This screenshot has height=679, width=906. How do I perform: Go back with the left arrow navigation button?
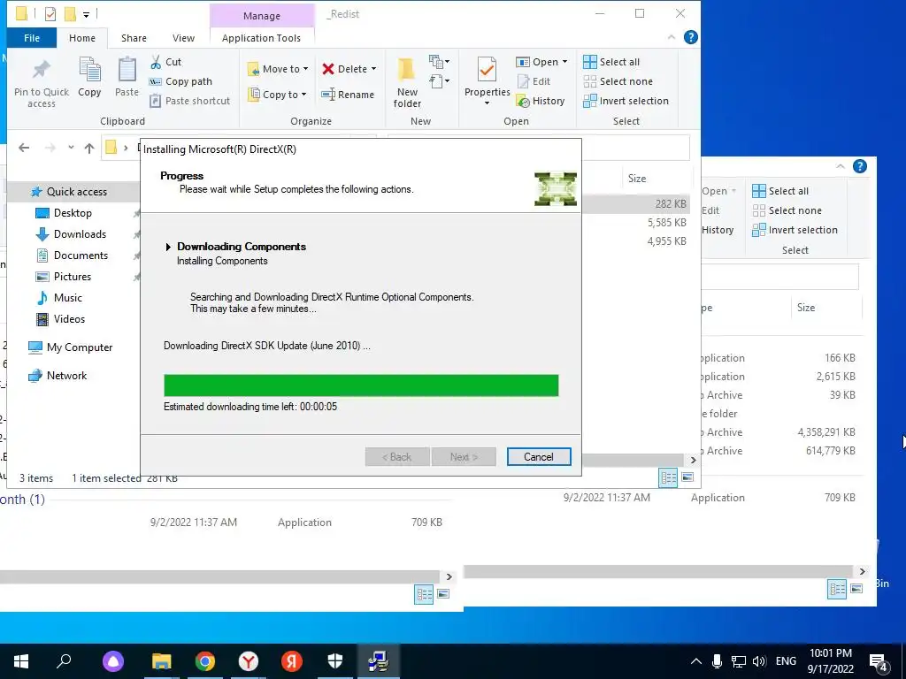[24, 148]
